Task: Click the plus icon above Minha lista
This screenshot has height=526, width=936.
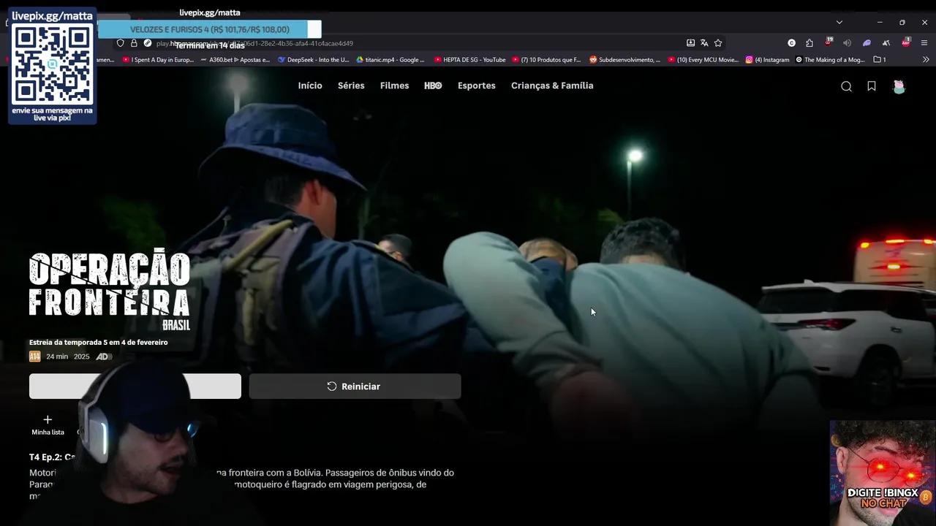Action: click(x=48, y=419)
